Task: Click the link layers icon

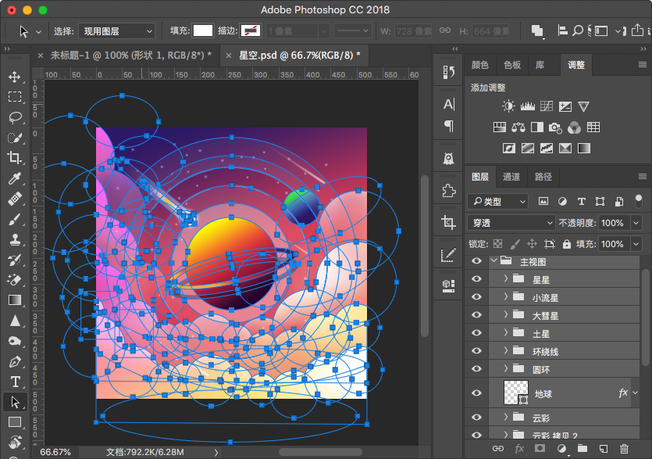Action: tap(497, 449)
